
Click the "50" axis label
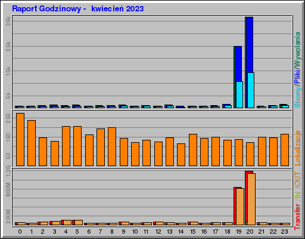[x=8, y=156]
